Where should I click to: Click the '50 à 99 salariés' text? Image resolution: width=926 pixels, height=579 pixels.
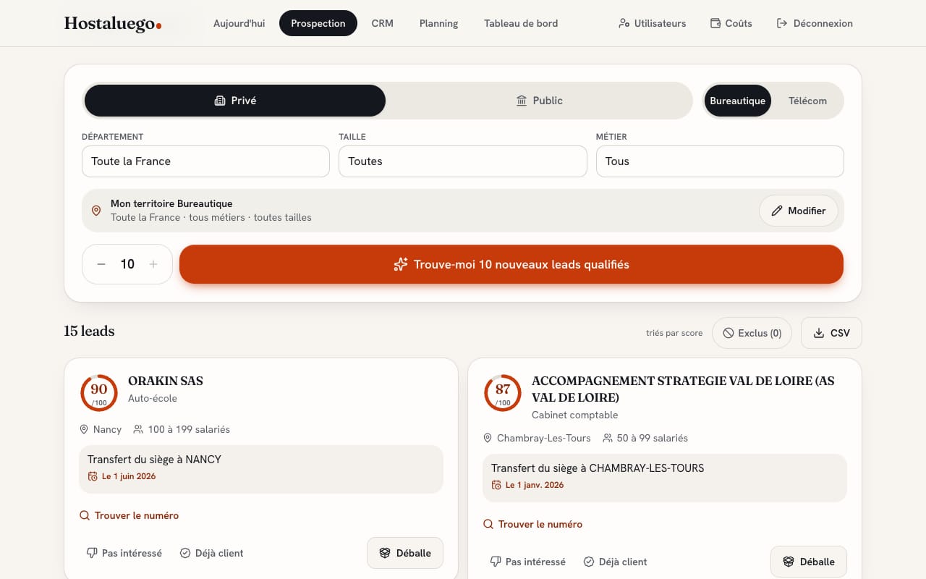coord(652,438)
